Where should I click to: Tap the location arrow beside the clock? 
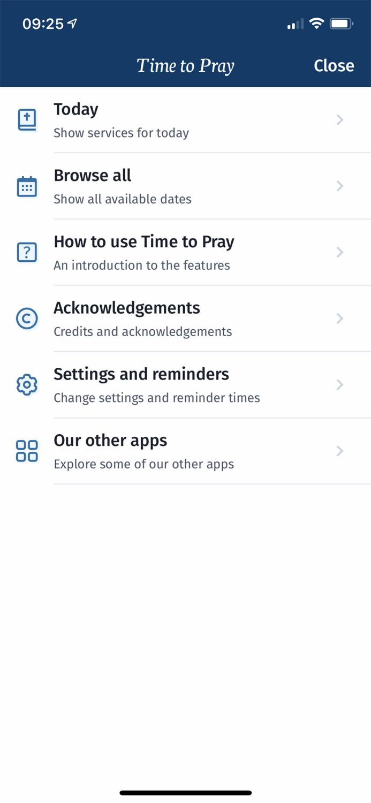click(x=72, y=23)
